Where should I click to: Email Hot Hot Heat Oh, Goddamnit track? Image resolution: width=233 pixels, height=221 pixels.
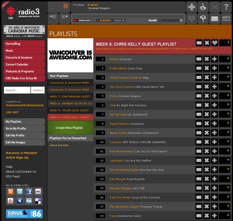coord(199,114)
